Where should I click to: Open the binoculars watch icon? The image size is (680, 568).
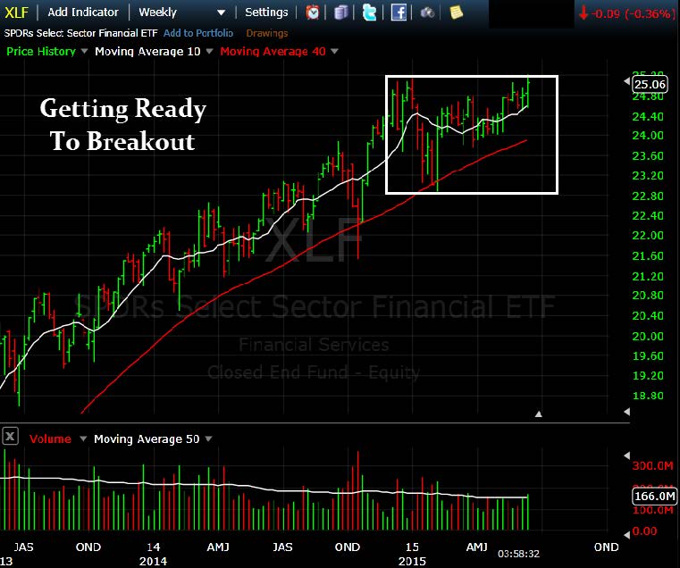[x=427, y=13]
